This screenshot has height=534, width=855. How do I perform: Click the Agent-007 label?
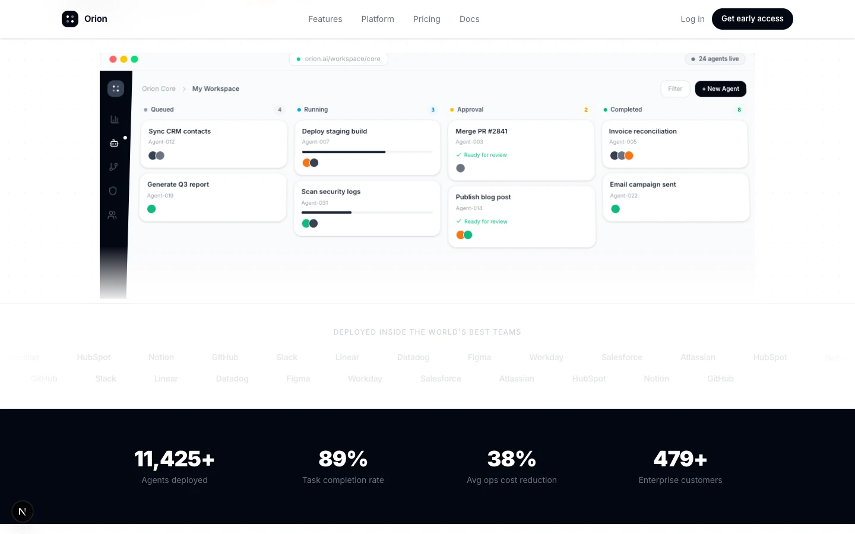click(x=315, y=142)
